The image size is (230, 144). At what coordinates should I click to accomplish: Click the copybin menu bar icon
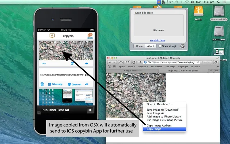tap(159, 2)
